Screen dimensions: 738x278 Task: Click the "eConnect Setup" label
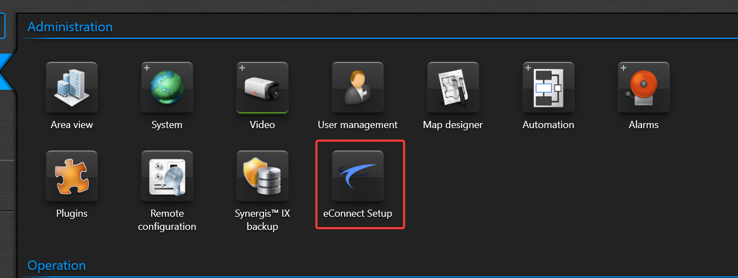(358, 213)
